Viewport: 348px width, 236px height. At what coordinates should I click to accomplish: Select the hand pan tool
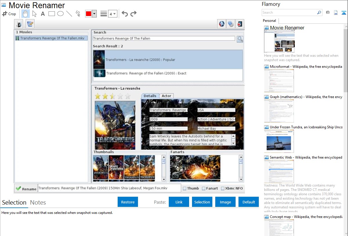(25, 14)
